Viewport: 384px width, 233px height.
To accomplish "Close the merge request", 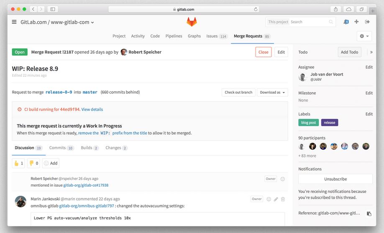I will coord(263,52).
